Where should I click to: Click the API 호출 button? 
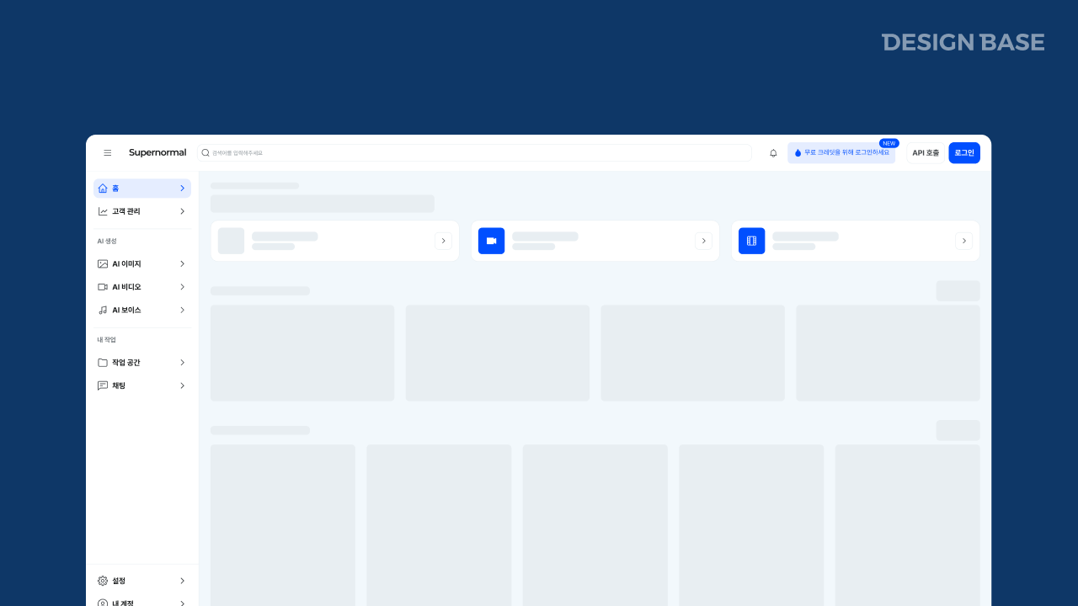click(x=926, y=152)
